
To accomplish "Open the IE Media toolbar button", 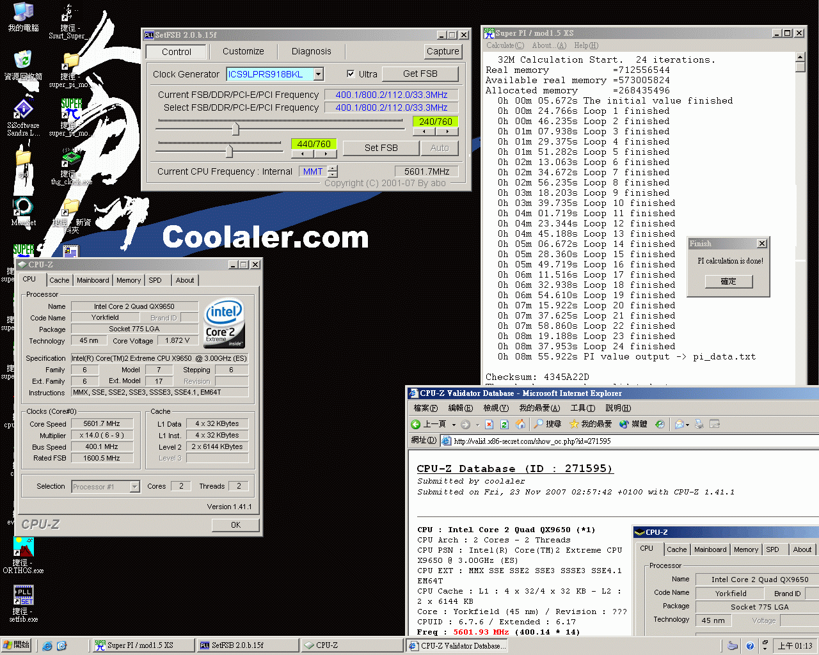I will point(633,424).
